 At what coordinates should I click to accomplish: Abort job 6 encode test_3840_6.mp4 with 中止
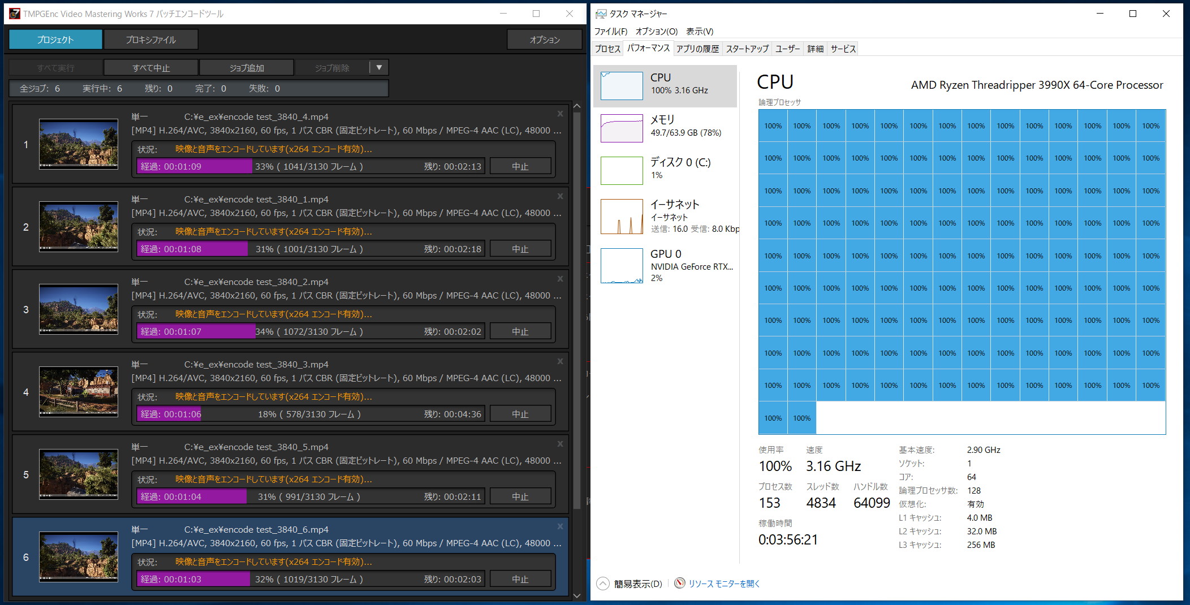click(x=520, y=579)
